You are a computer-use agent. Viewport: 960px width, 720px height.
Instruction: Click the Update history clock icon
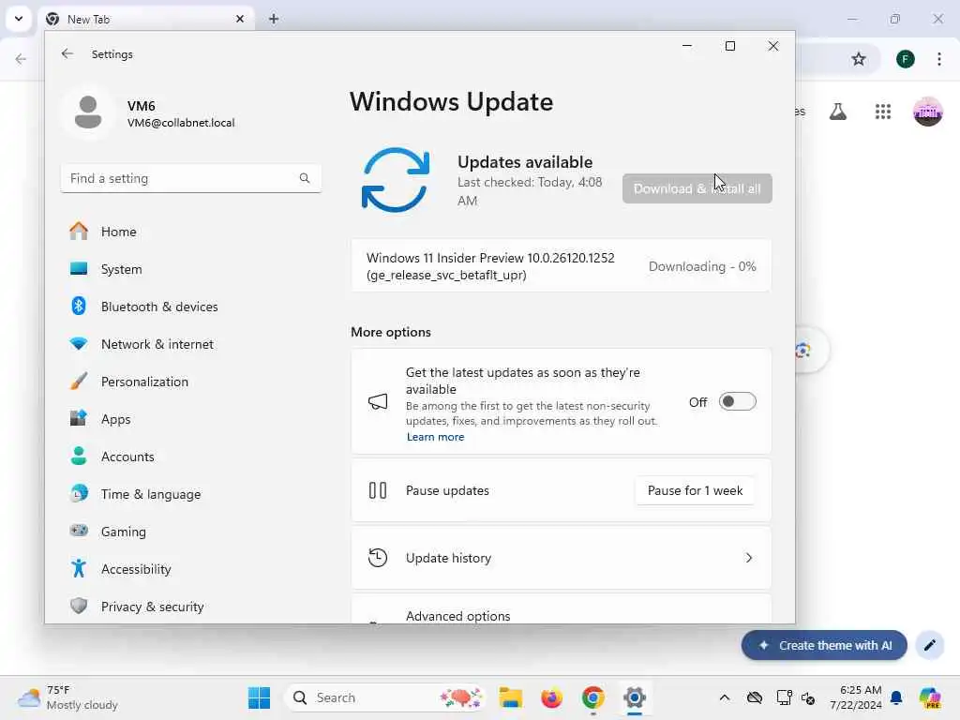378,558
